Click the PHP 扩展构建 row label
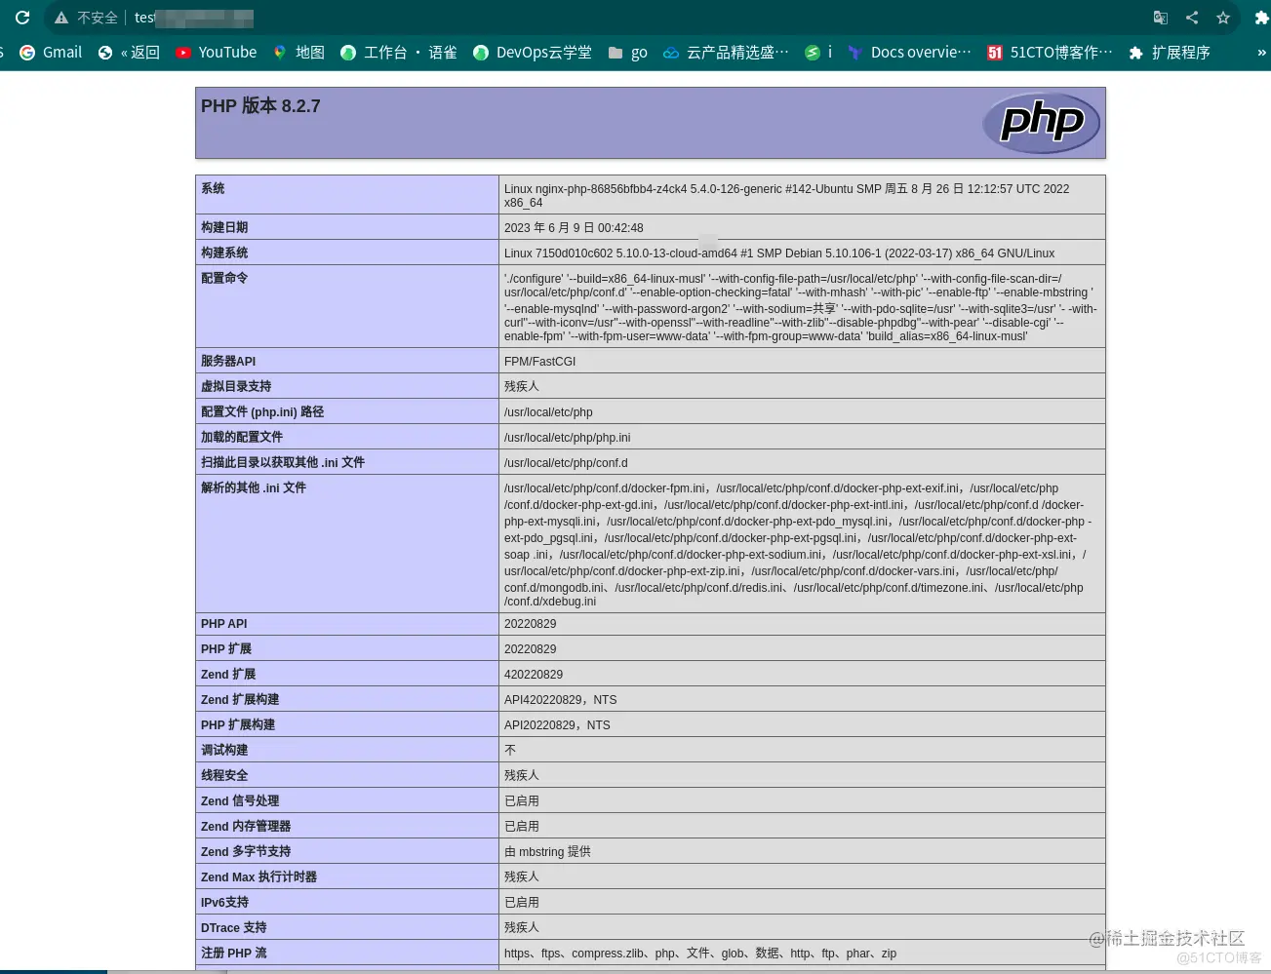The height and width of the screenshot is (974, 1271). tap(238, 724)
